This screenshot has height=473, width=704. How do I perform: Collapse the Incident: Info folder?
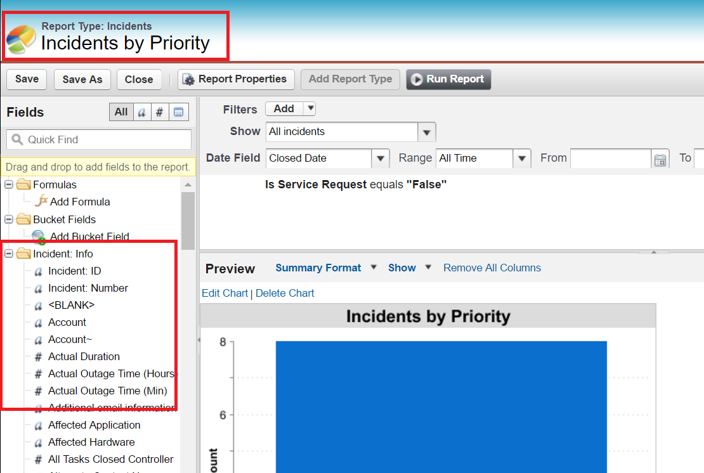(8, 253)
